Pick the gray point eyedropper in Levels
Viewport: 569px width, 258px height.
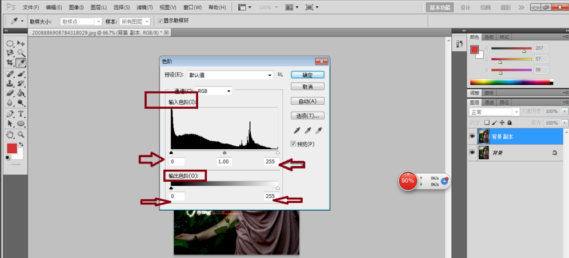(x=308, y=130)
